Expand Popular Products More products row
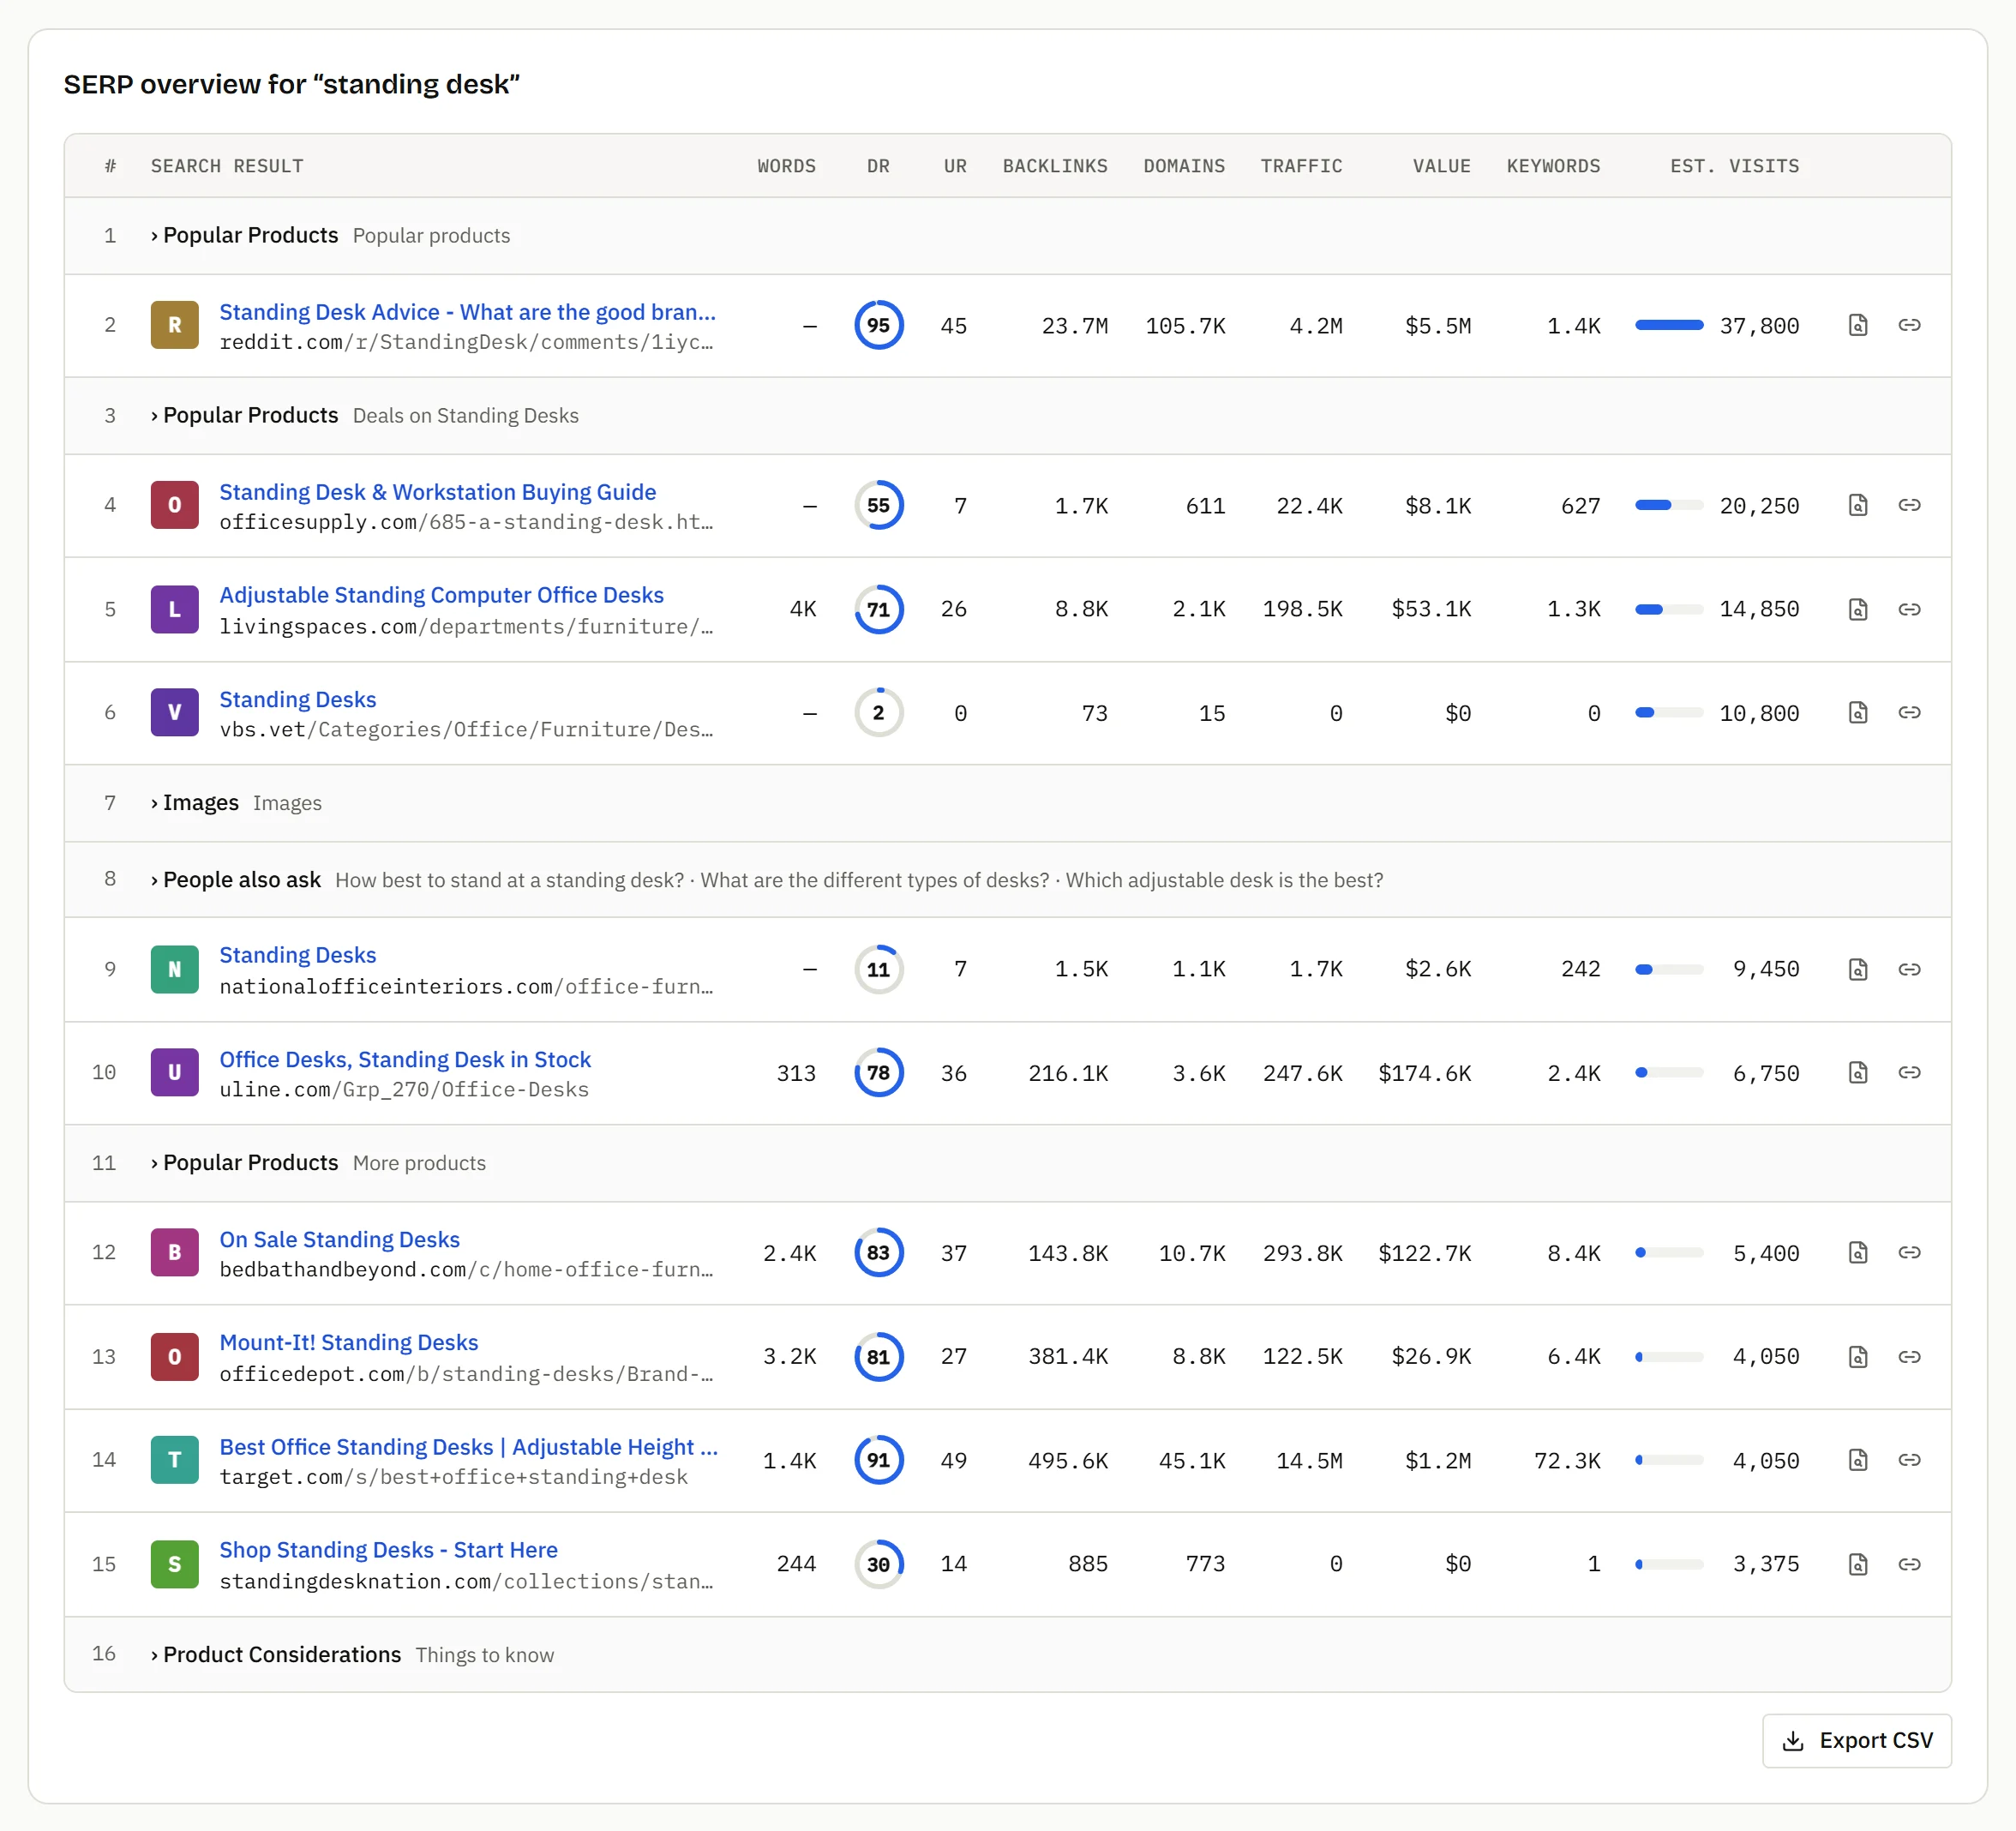The image size is (2016, 1831). (1007, 1163)
